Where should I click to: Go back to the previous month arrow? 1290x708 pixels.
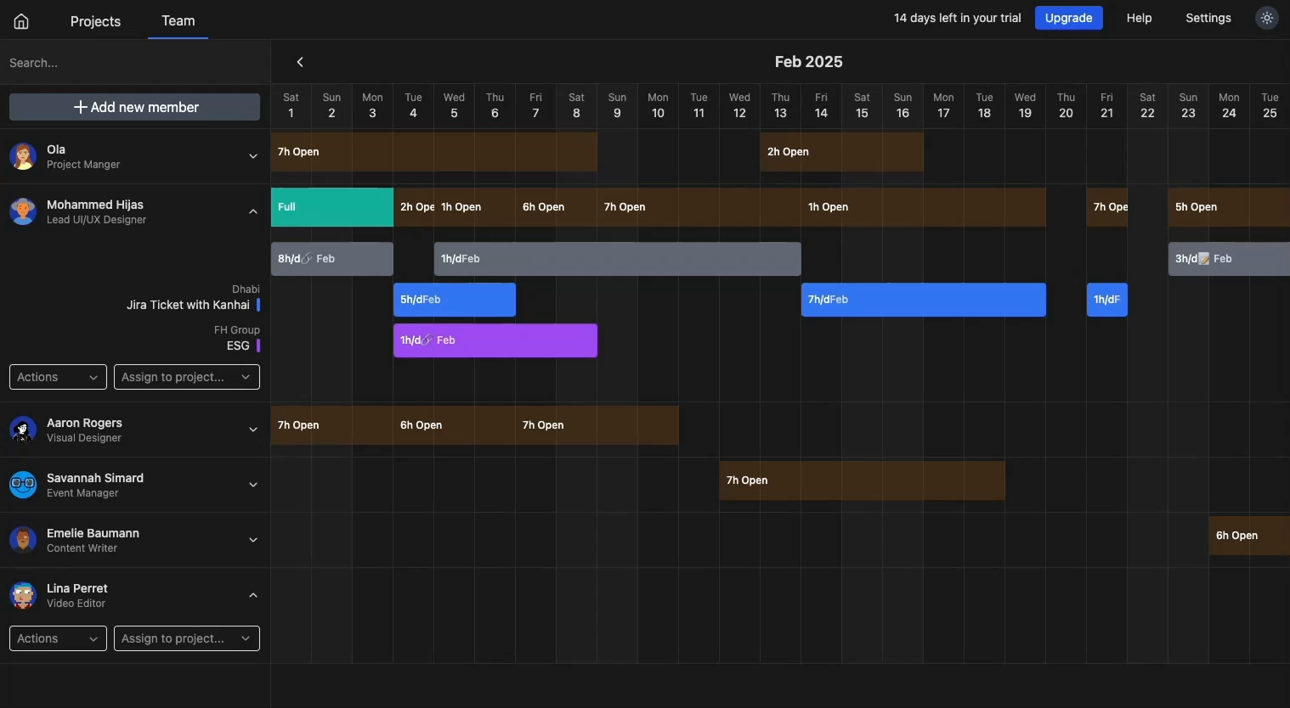pos(300,62)
